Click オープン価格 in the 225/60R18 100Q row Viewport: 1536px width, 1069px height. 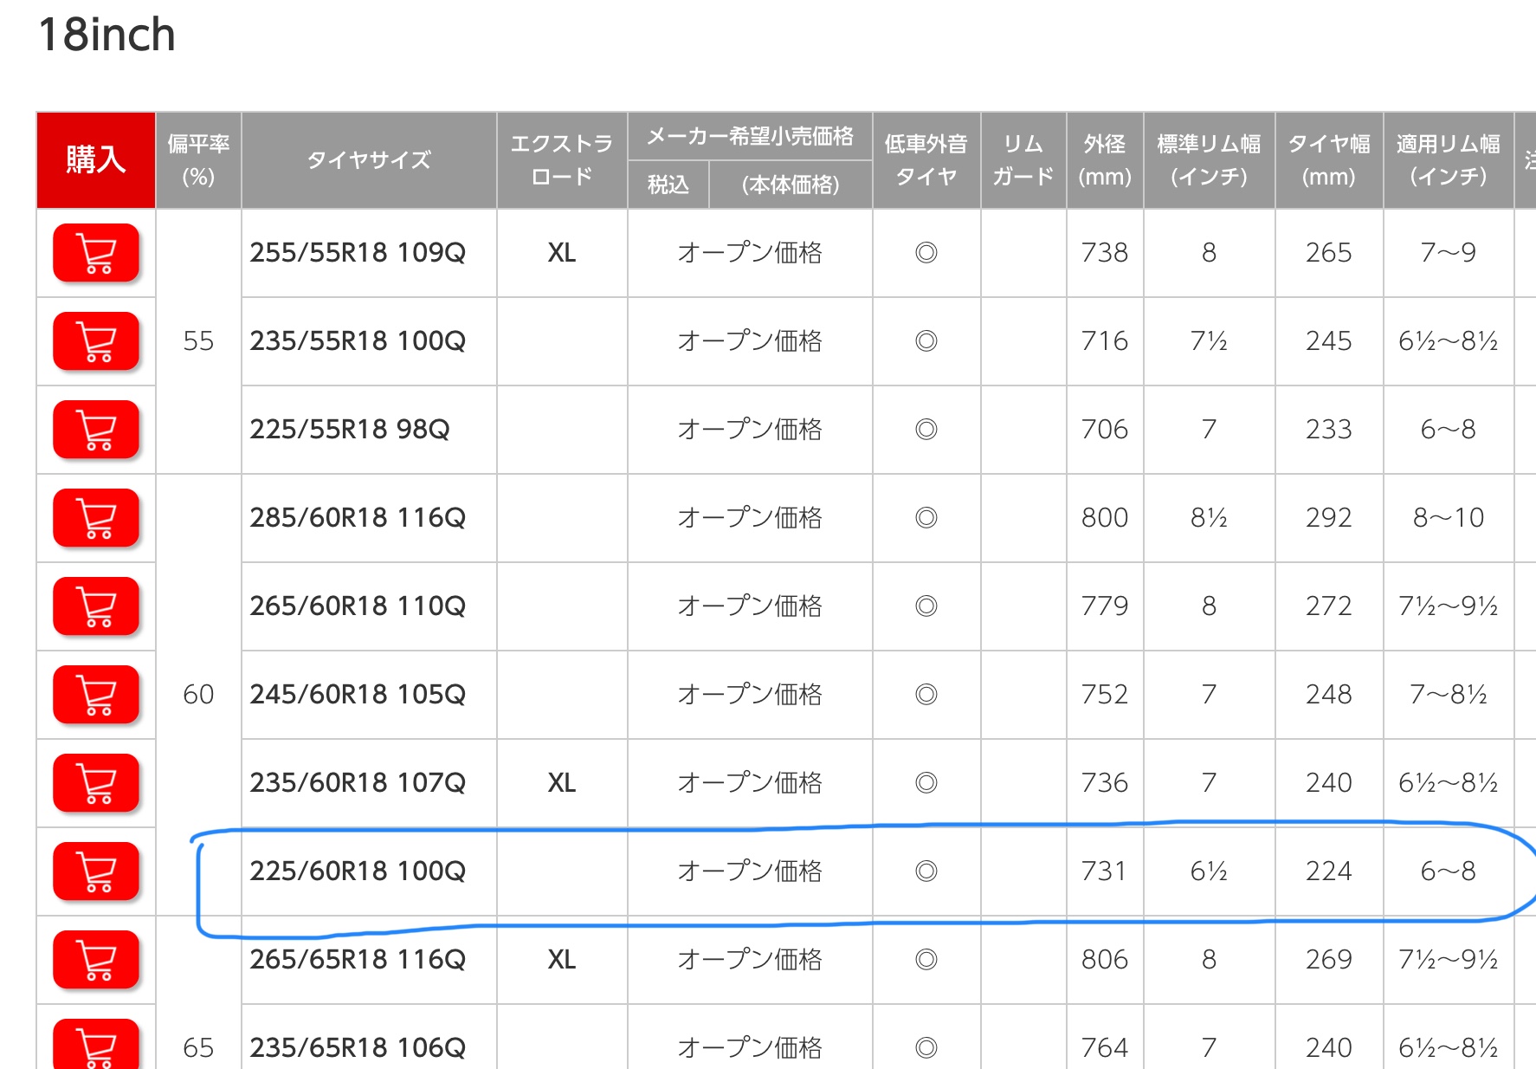click(750, 871)
